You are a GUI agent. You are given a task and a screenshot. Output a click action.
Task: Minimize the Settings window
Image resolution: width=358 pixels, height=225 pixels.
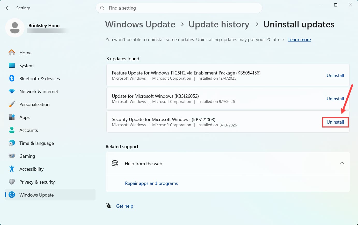click(321, 5)
